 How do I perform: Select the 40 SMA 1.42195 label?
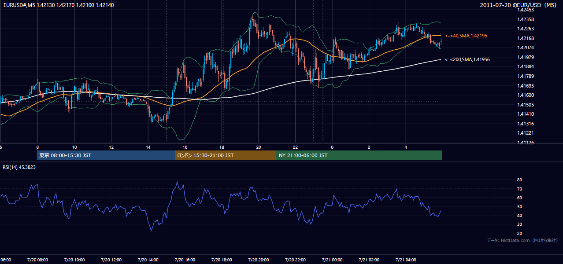pyautogui.click(x=466, y=36)
